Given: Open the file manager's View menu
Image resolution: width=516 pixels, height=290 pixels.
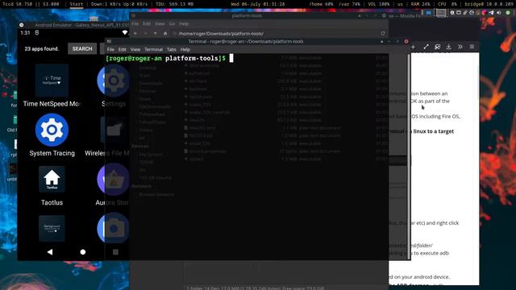Looking at the screenshot, I should [x=160, y=23].
